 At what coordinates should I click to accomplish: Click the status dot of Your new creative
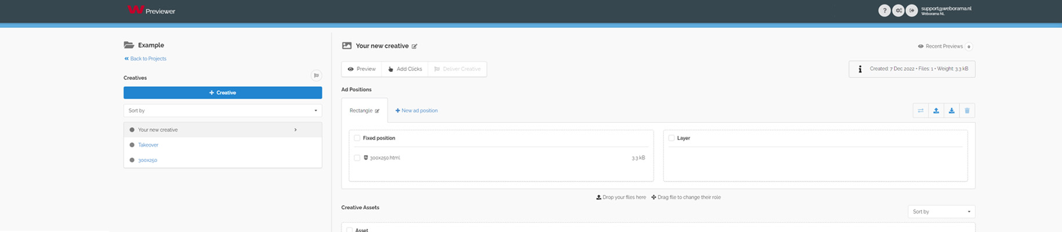(x=132, y=130)
